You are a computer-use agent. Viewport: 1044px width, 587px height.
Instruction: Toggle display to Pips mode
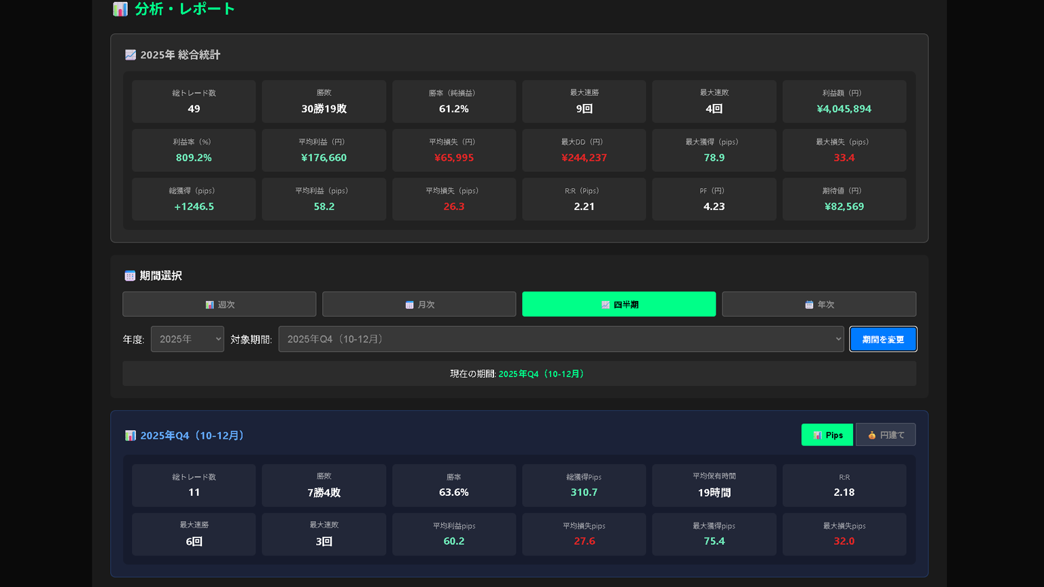[826, 435]
